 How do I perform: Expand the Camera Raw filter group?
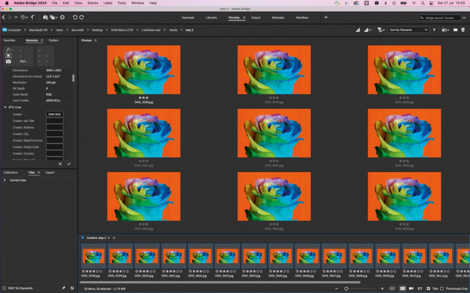[x=5, y=180]
